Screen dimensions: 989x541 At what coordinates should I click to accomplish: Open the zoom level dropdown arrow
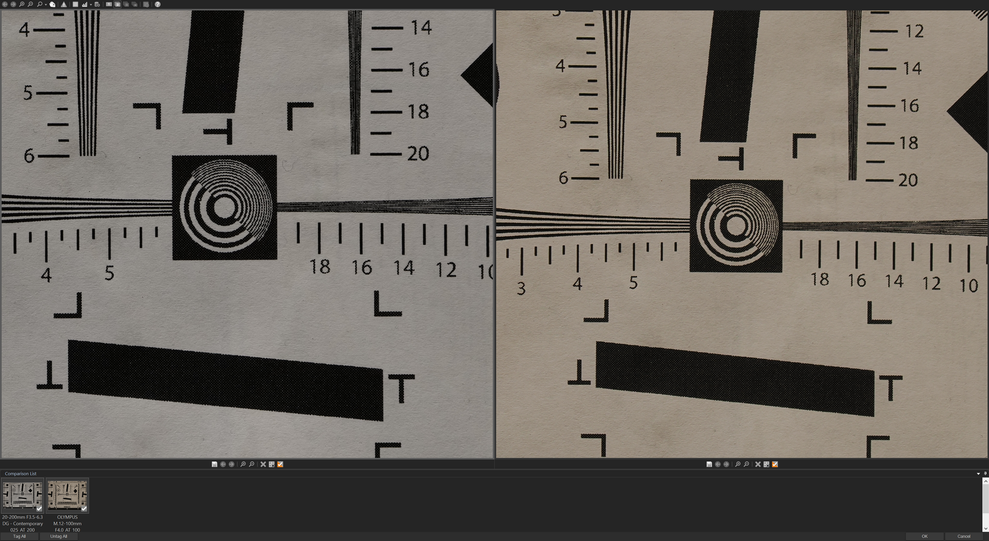click(45, 5)
